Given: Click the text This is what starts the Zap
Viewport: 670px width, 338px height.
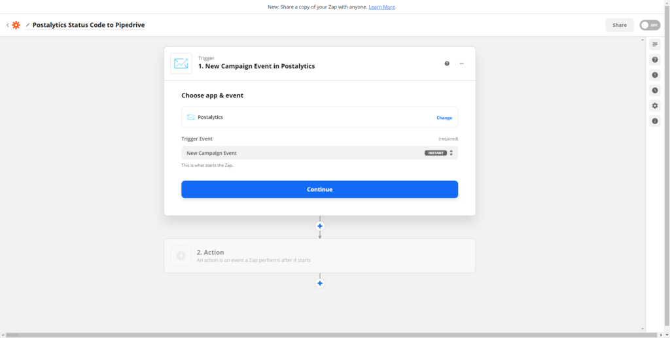Looking at the screenshot, I should pos(207,165).
